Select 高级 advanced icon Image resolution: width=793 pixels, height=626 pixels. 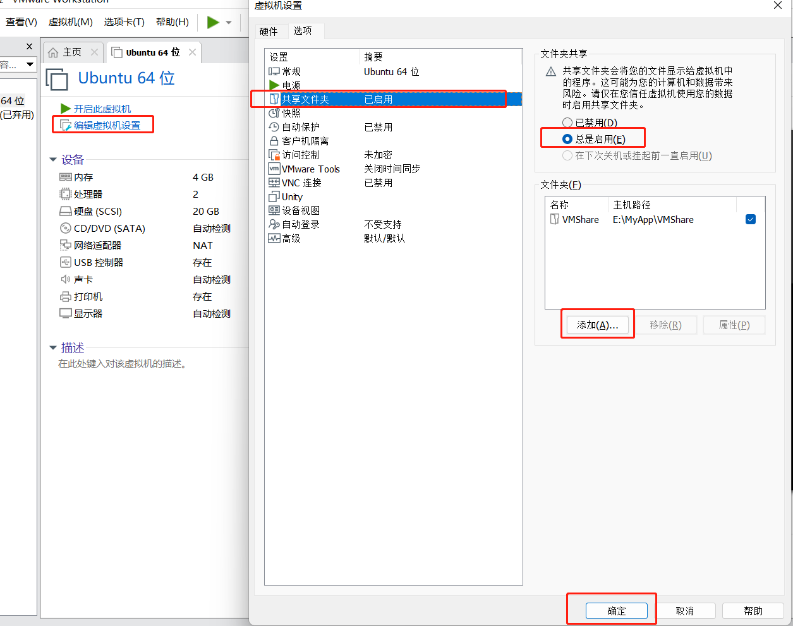pos(274,238)
